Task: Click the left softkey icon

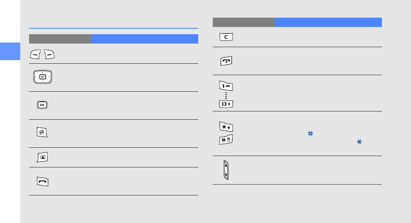Action: tap(36, 54)
